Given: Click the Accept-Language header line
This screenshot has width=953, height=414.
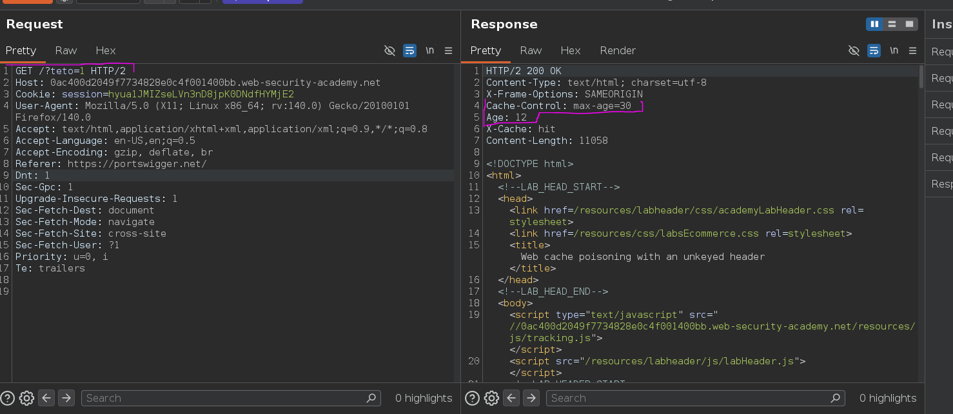Looking at the screenshot, I should [105, 141].
